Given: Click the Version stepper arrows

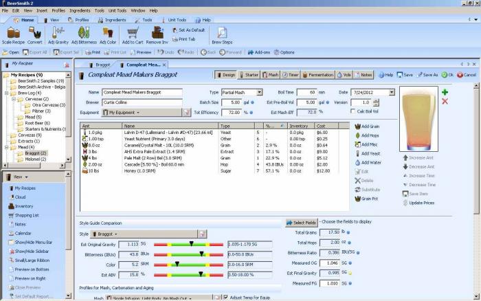Looking at the screenshot, I should [x=377, y=102].
